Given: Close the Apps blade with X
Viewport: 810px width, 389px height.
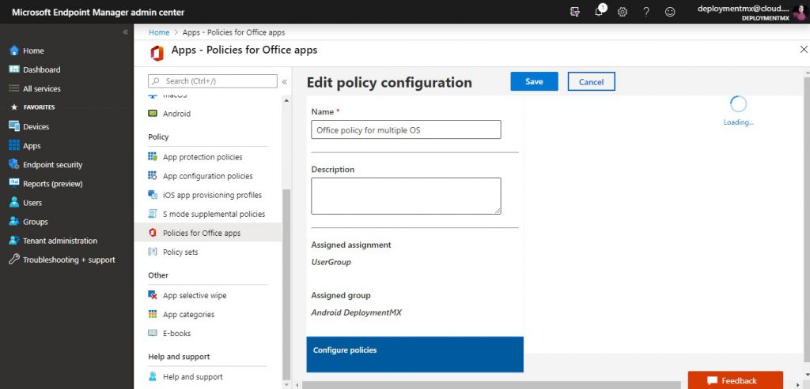Looking at the screenshot, I should pyautogui.click(x=804, y=50).
